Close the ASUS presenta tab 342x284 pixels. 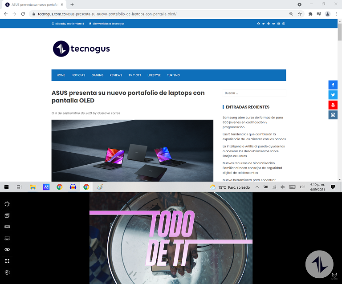62,4
